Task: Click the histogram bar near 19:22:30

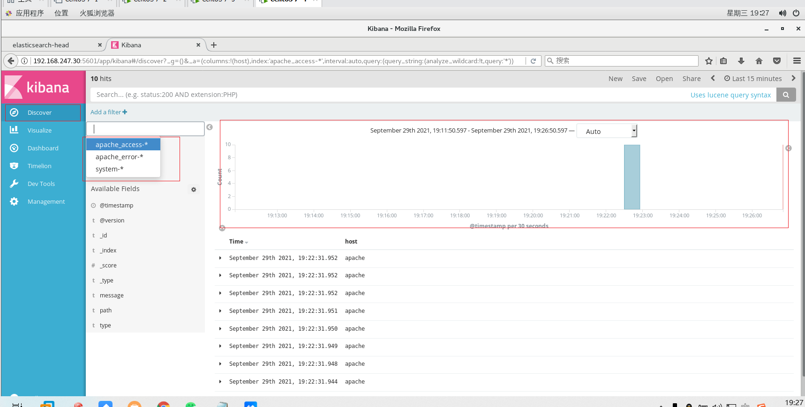Action: pos(632,177)
